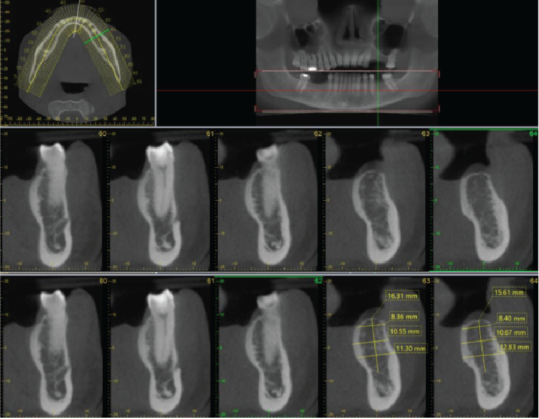This screenshot has height=419, width=539.
Task: Open upper row slice 63 cross-section
Action: coord(379,200)
